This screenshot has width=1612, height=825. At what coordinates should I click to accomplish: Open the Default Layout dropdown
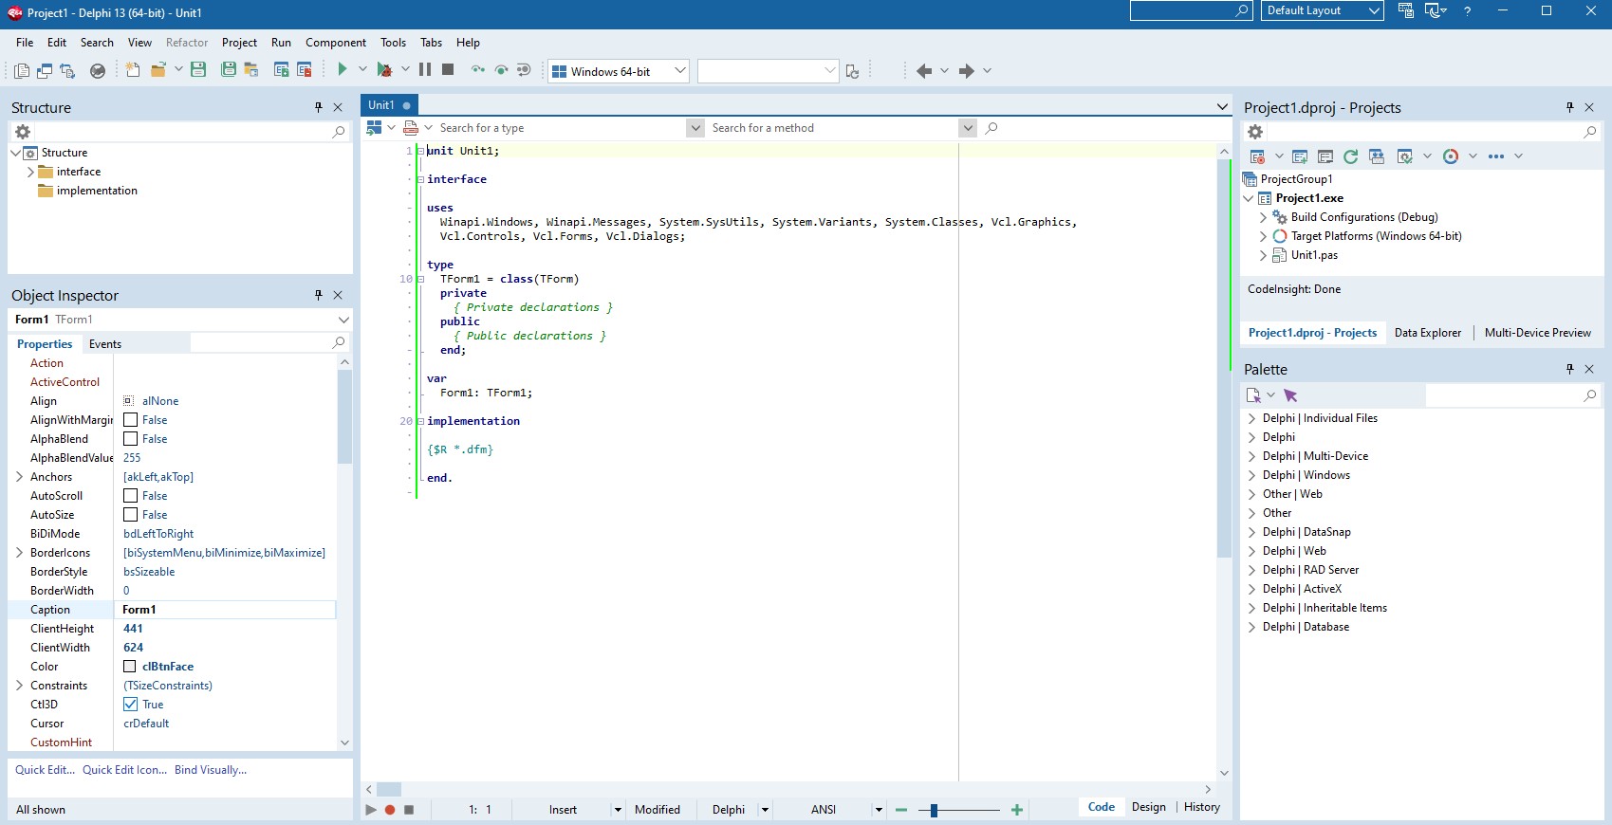[x=1374, y=10]
